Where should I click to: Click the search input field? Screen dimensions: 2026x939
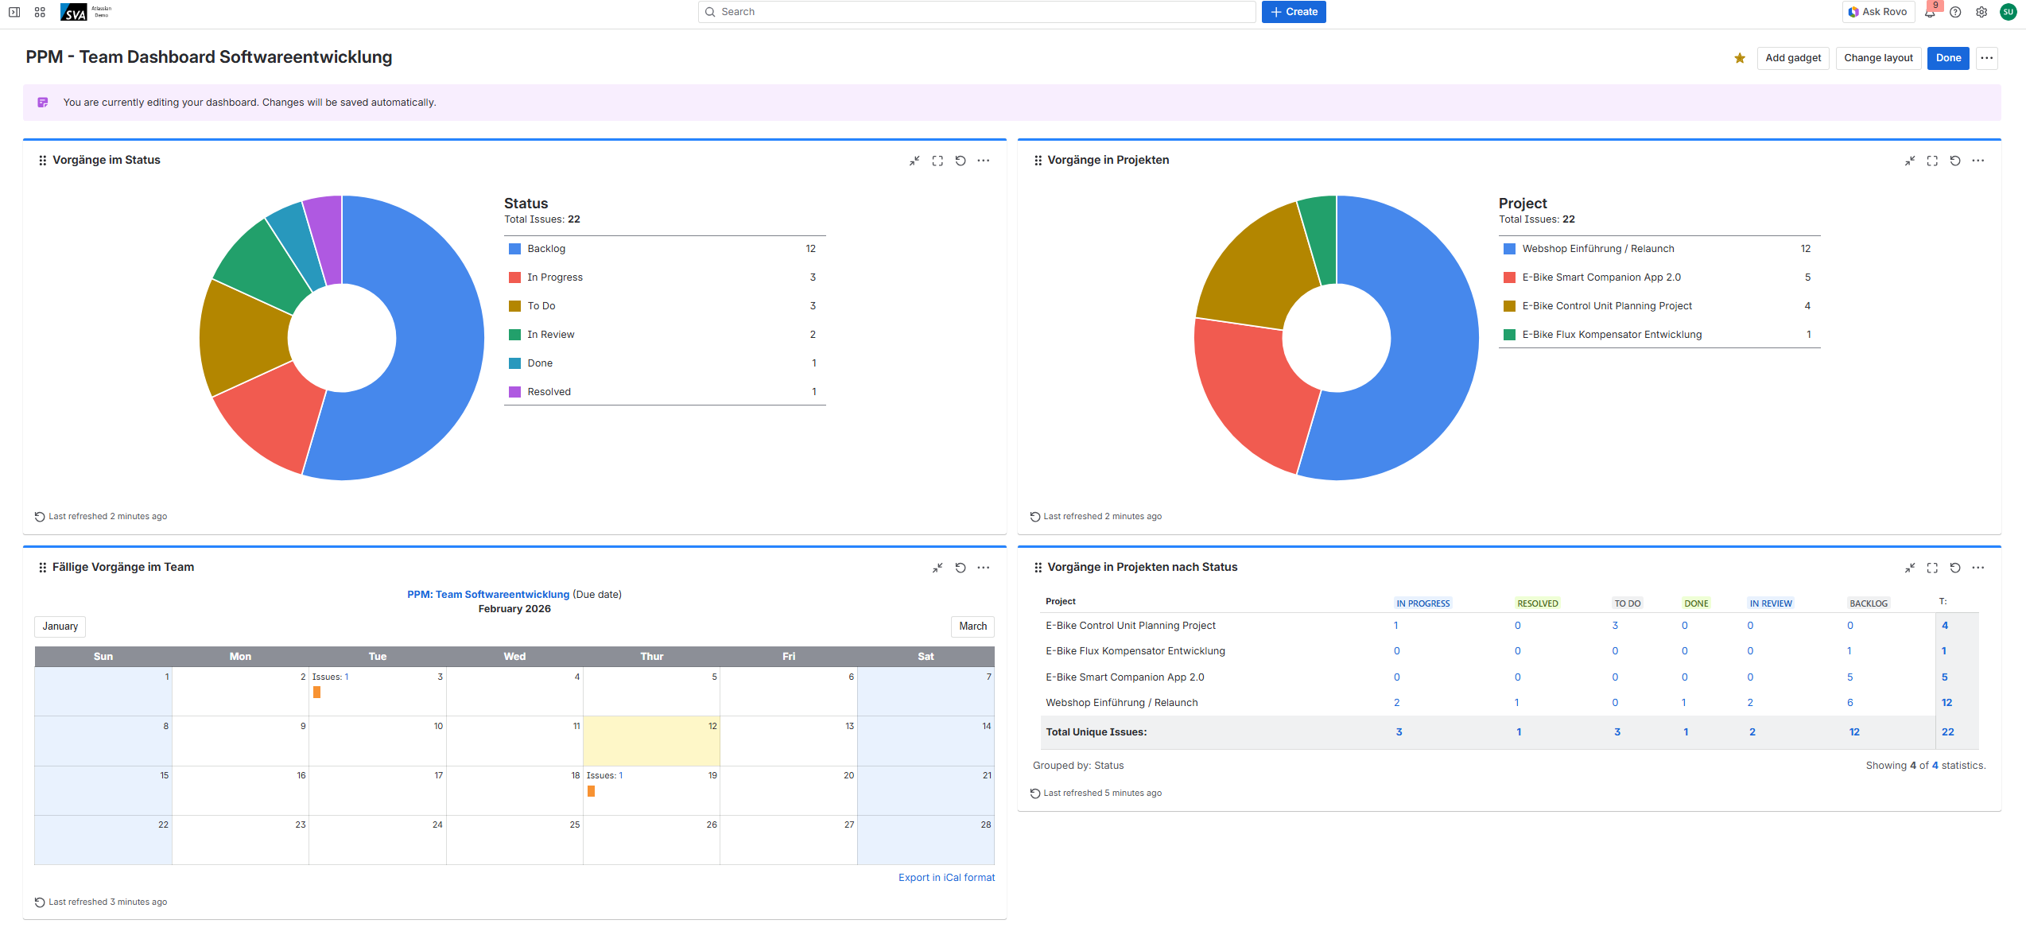(x=976, y=12)
